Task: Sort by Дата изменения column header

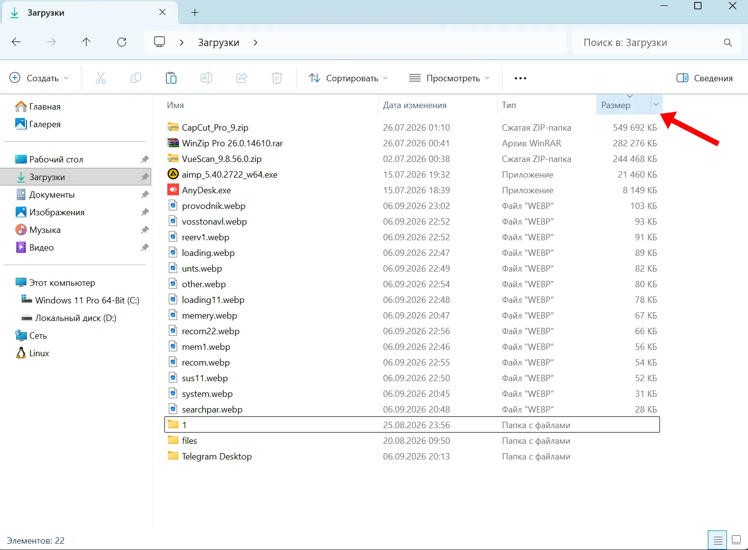Action: [414, 105]
